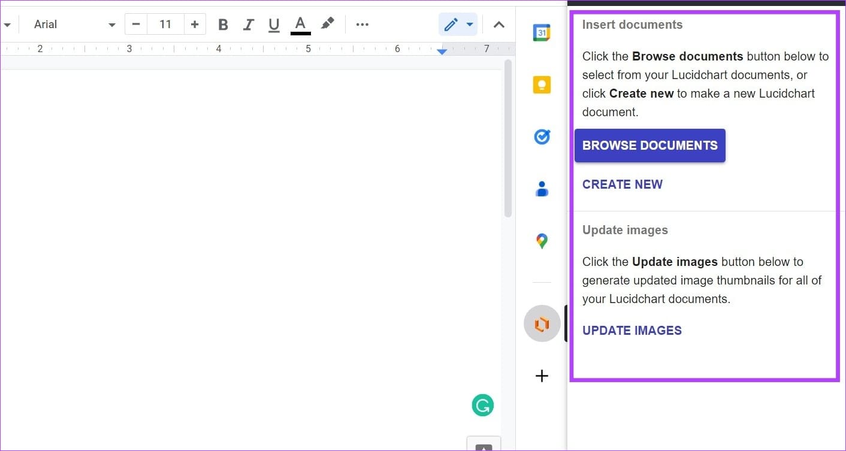
Task: Click the green Grammarly icon
Action: [x=482, y=405]
